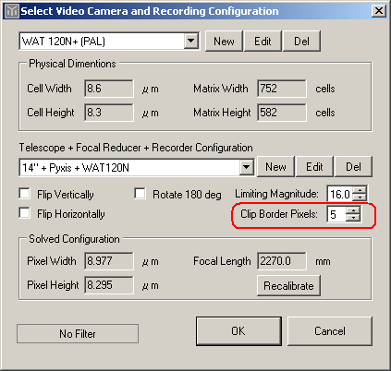The height and width of the screenshot is (371, 391).
Task: Click the Clip Border Pixels value field
Action: click(x=336, y=214)
